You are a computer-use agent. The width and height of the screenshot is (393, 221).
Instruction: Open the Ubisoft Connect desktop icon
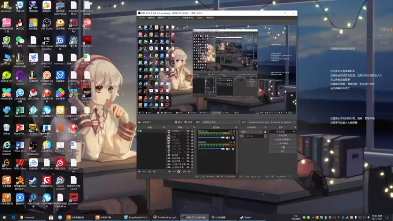tap(60, 183)
